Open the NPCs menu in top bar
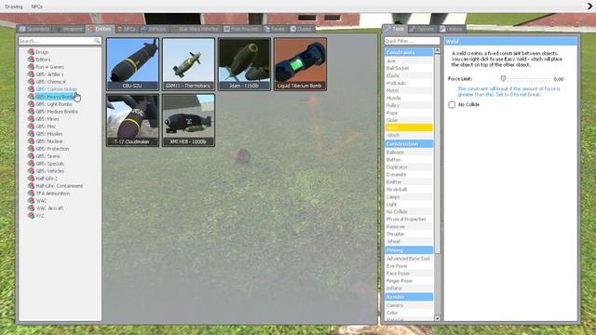 tap(37, 7)
